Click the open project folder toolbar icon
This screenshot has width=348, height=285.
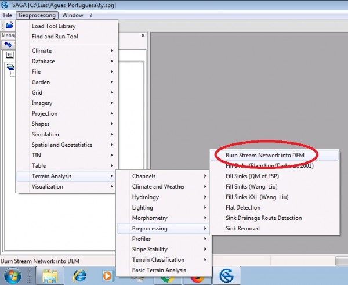[x=9, y=26]
